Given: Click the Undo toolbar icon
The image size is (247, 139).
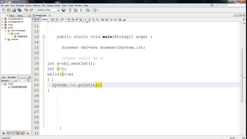Looking at the screenshot, I should [26, 10].
